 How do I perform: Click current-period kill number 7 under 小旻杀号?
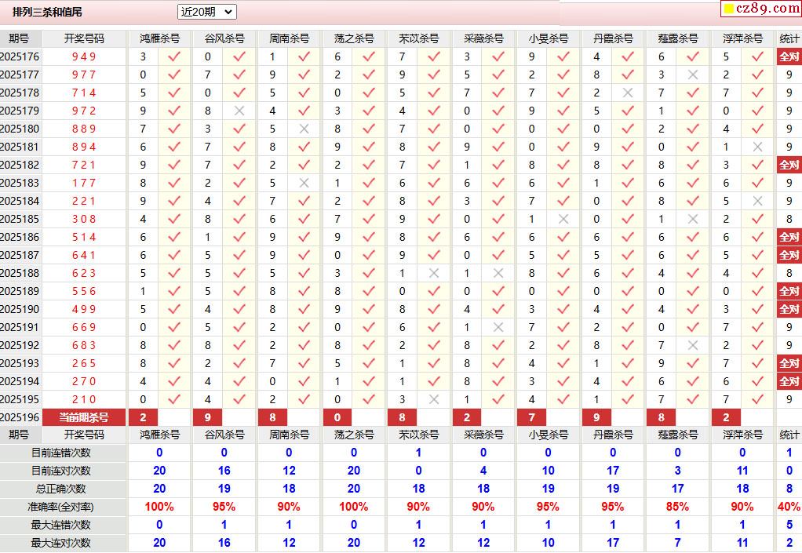click(x=532, y=417)
